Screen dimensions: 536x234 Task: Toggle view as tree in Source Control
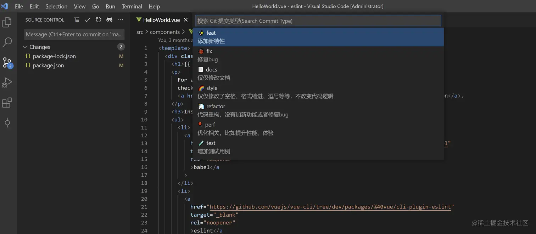(77, 20)
